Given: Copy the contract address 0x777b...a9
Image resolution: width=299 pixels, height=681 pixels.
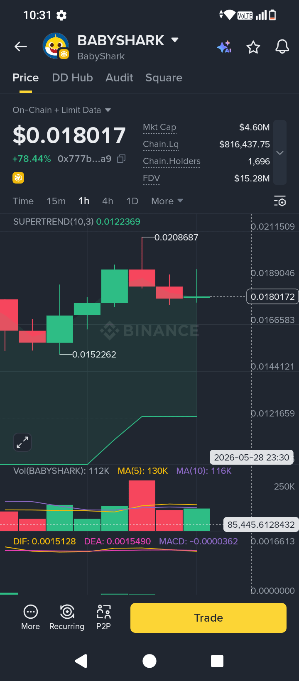Looking at the screenshot, I should click(121, 159).
